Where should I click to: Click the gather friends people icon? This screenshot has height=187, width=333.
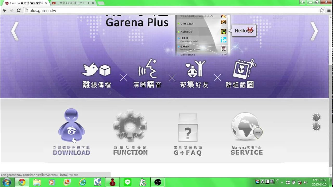196,69
